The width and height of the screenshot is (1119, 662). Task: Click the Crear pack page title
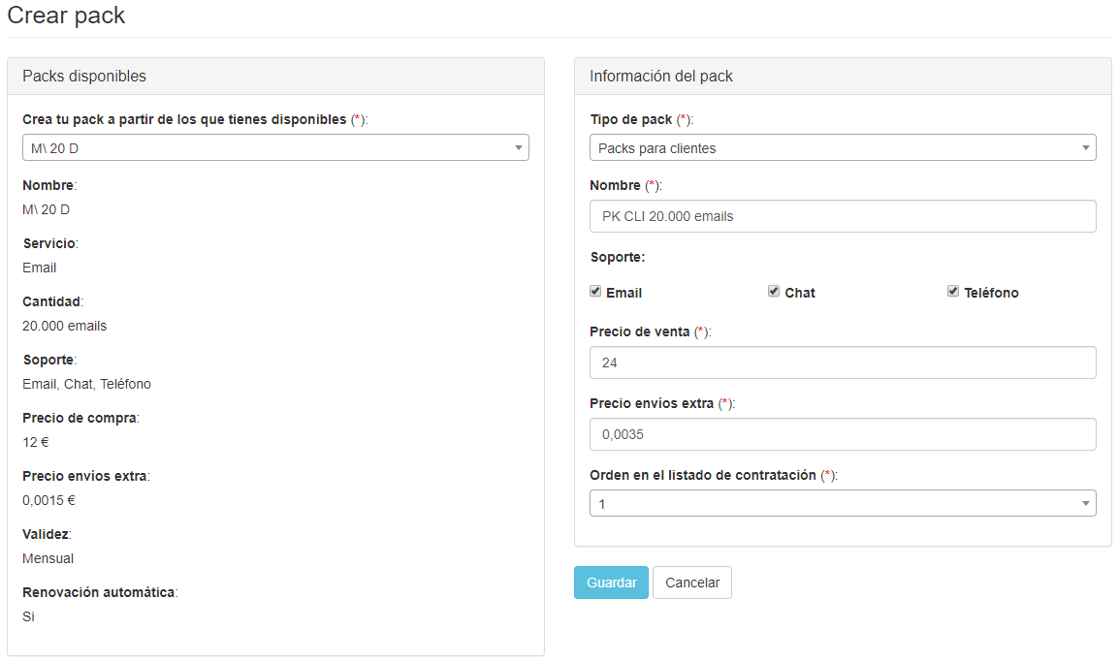(x=66, y=16)
